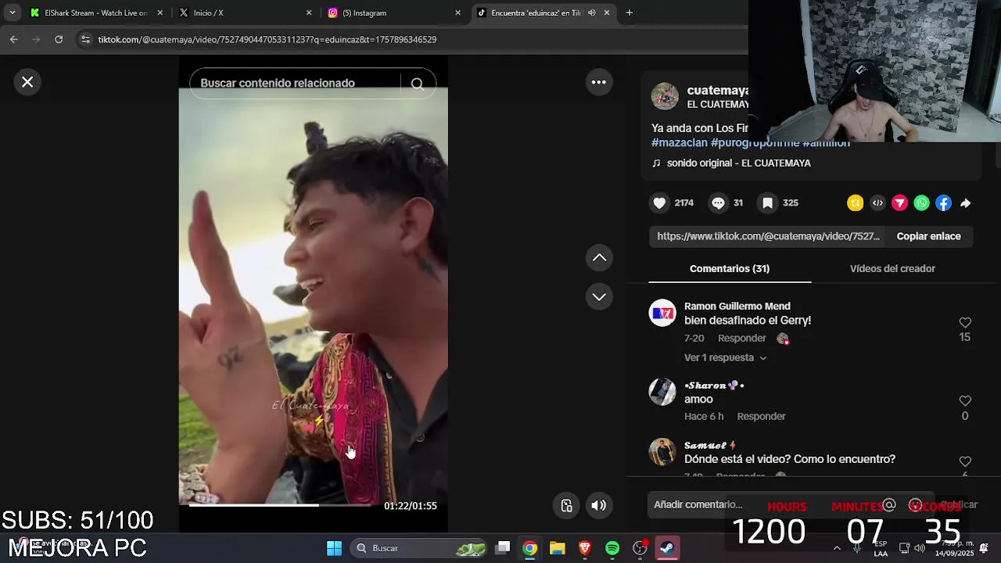Go to previous video with up arrow
Viewport: 1001px width, 563px height.
599,257
